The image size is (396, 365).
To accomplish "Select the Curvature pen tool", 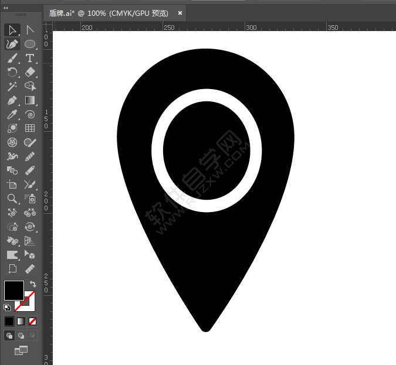I will [12, 44].
